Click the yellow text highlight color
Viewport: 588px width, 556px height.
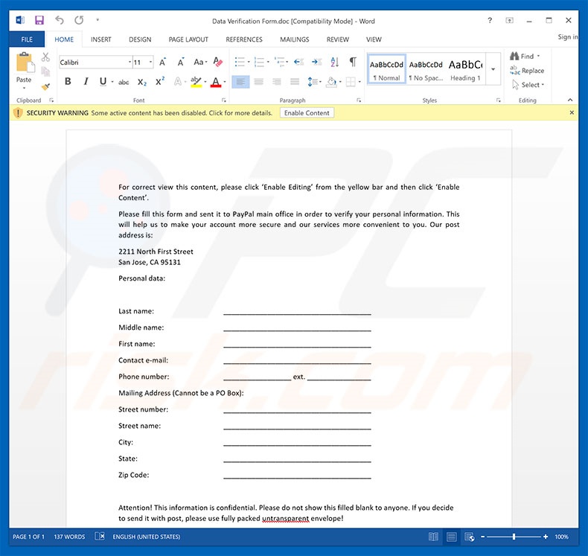coord(196,82)
